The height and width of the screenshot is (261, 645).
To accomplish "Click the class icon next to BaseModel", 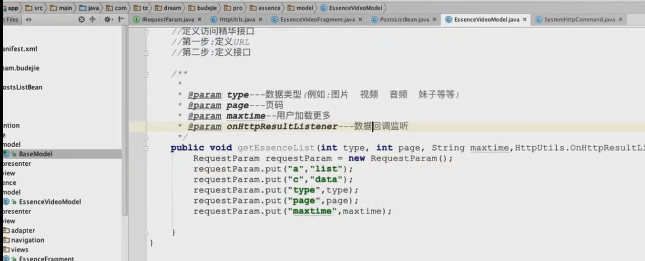I will pos(6,154).
